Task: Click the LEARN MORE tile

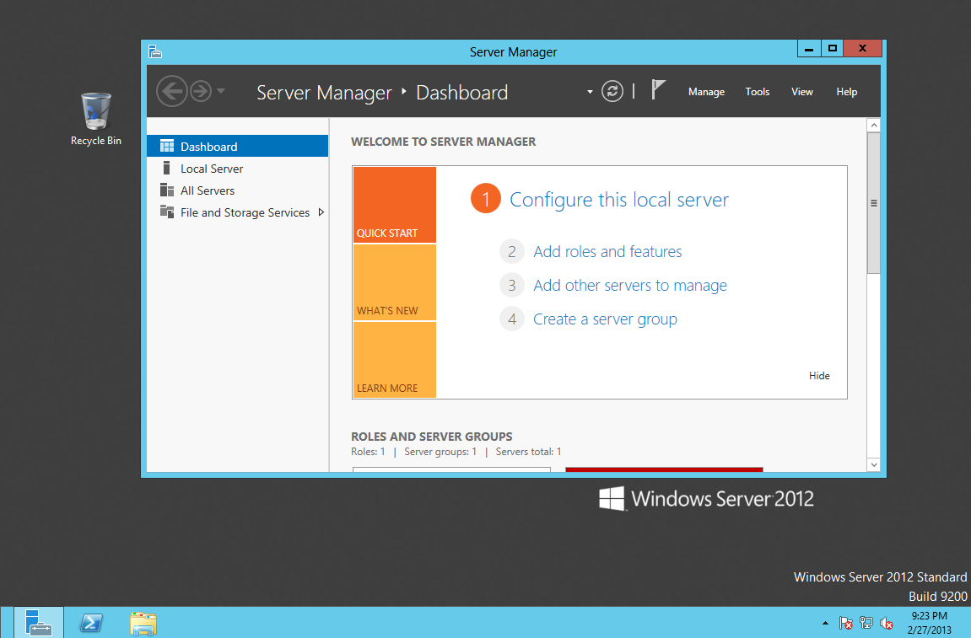Action: 395,360
